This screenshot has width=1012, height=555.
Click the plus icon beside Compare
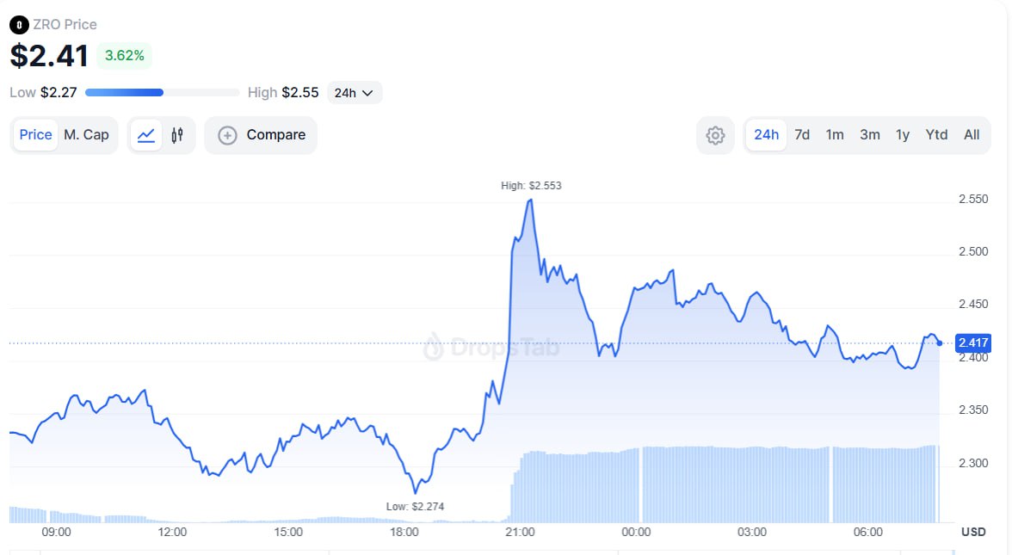227,135
